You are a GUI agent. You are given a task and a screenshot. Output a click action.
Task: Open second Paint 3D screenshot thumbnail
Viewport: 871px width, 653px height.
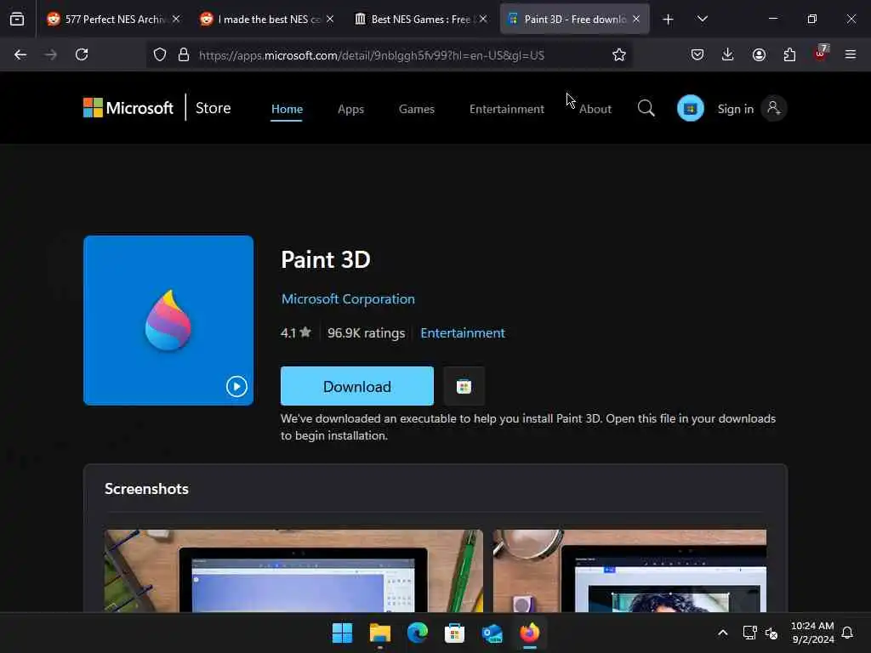pos(630,571)
